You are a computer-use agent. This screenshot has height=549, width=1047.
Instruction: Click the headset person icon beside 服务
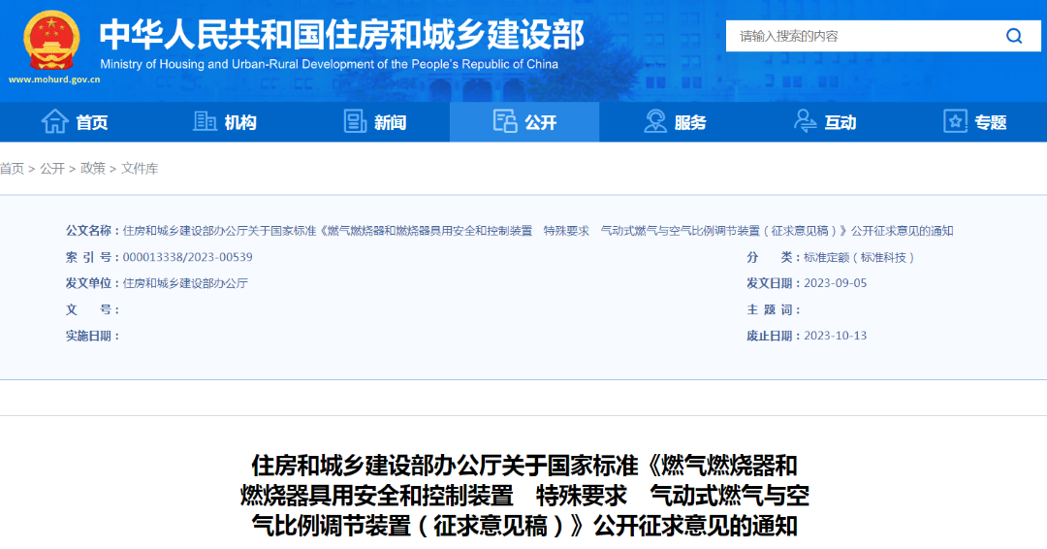point(655,121)
